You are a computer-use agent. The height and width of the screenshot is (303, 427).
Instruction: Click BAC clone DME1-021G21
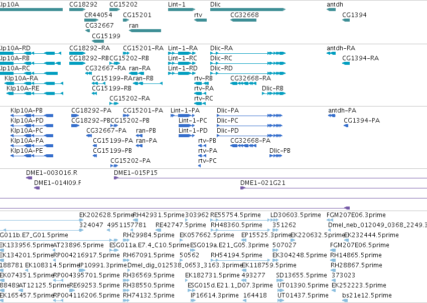click(334, 188)
